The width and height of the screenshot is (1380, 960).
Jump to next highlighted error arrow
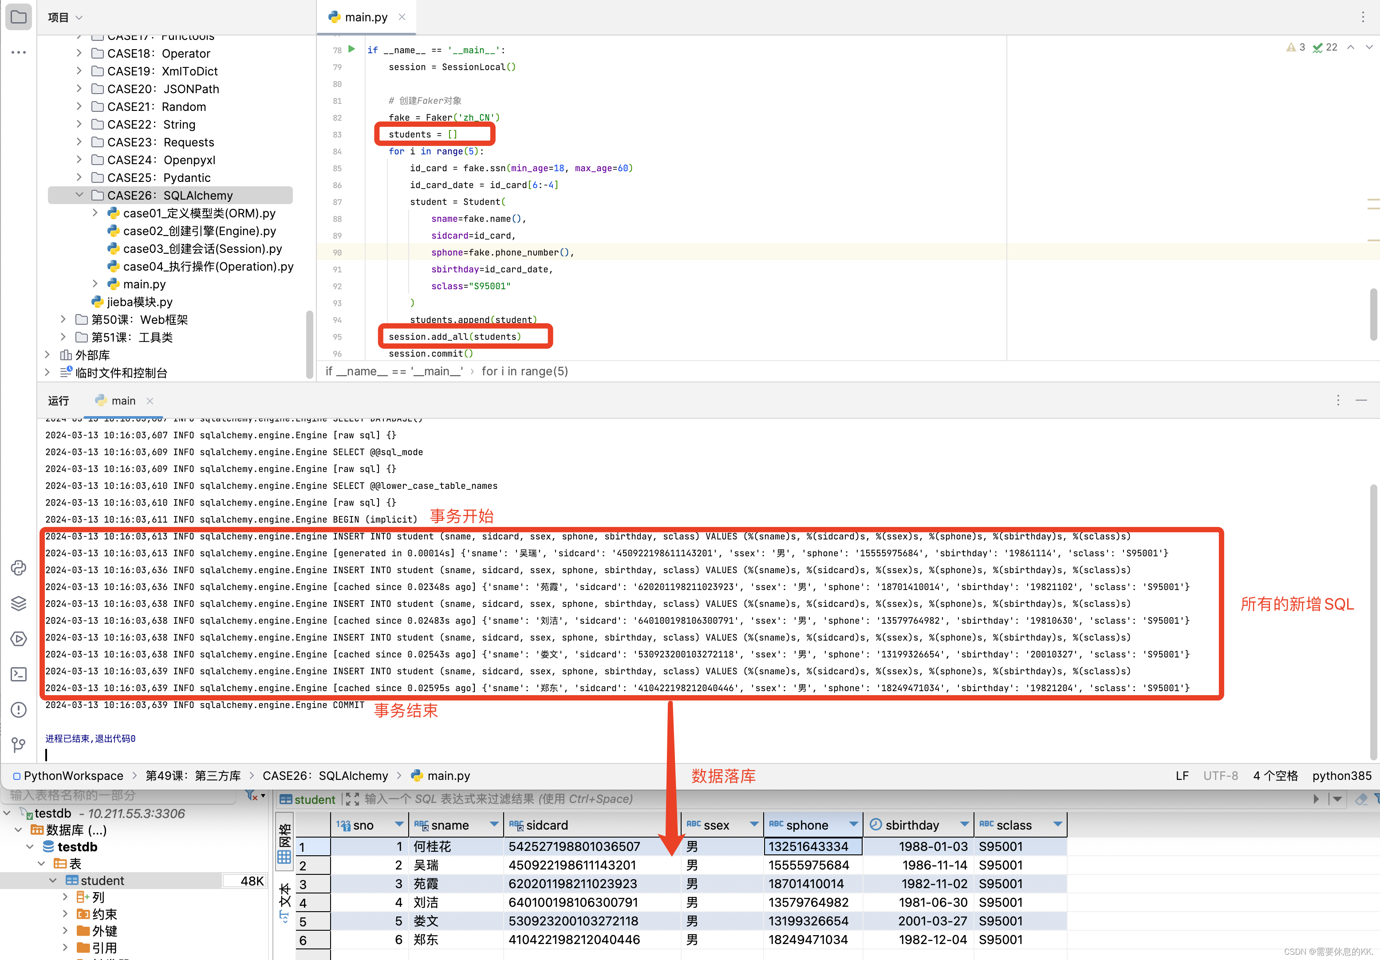coord(1369,47)
